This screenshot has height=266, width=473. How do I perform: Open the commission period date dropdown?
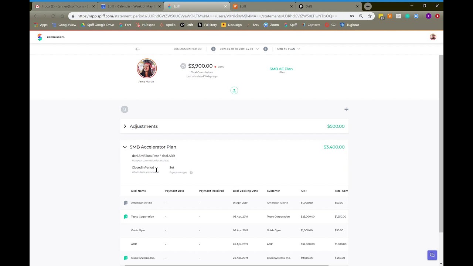pyautogui.click(x=239, y=49)
